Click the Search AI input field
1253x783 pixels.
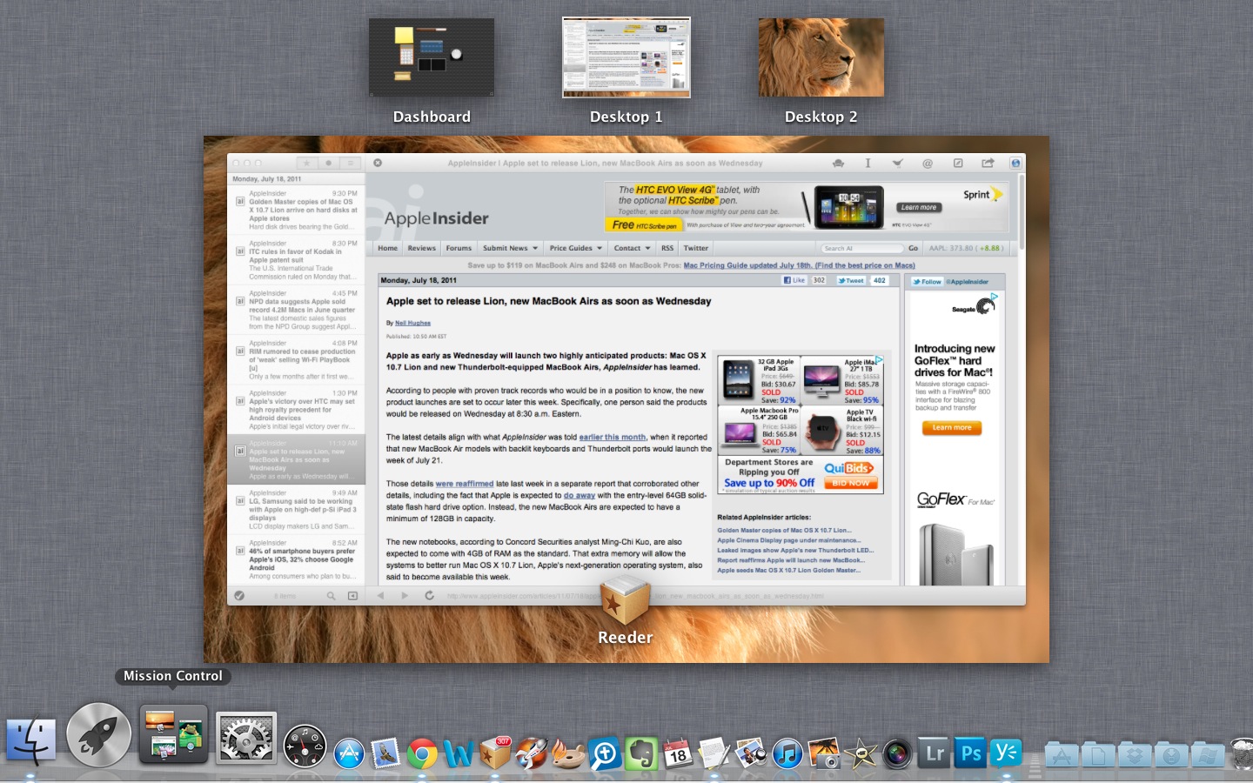click(x=861, y=248)
